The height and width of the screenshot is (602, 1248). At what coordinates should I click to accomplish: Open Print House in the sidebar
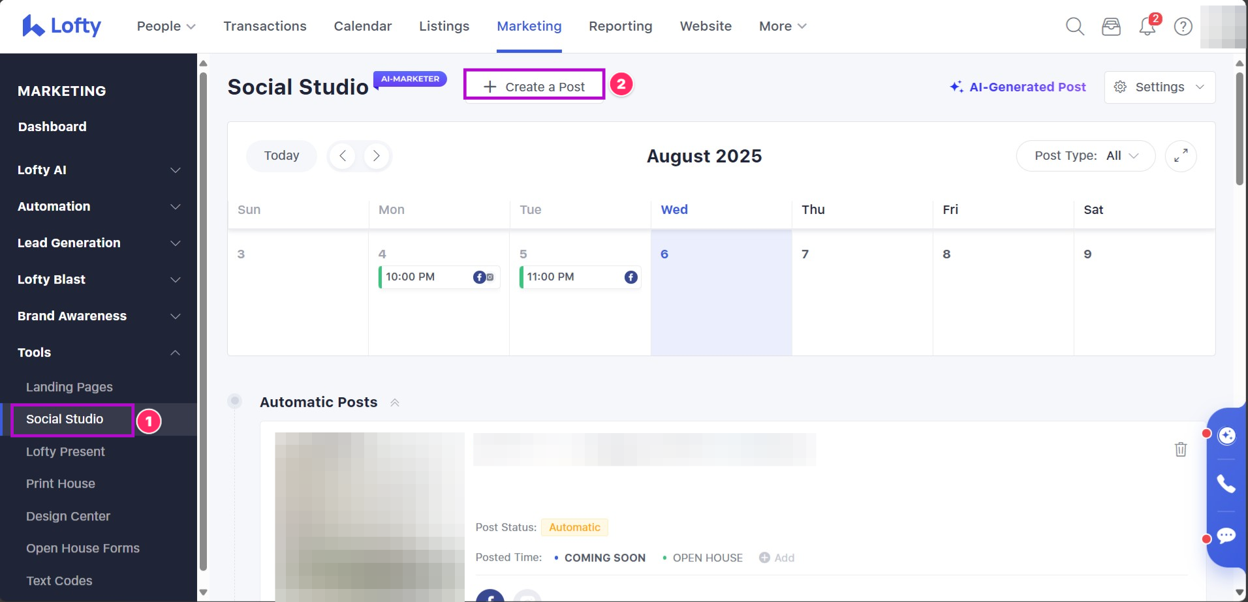pos(61,483)
